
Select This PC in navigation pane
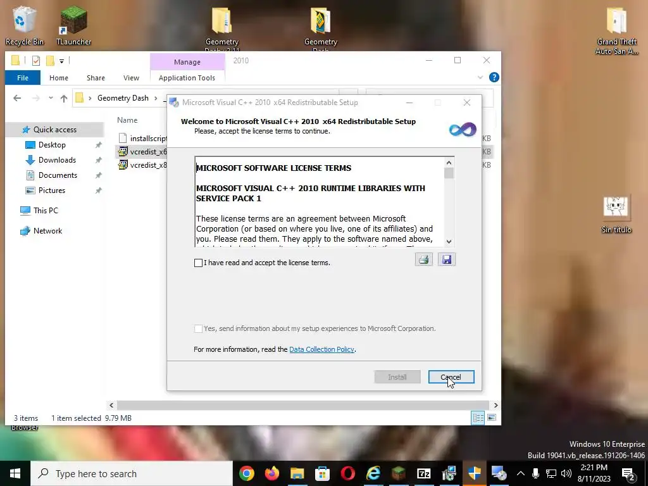click(46, 210)
